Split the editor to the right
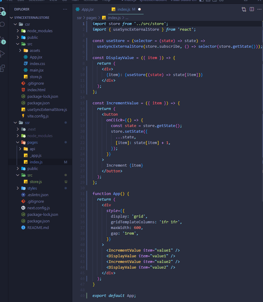263x302 pixels. (252, 9)
